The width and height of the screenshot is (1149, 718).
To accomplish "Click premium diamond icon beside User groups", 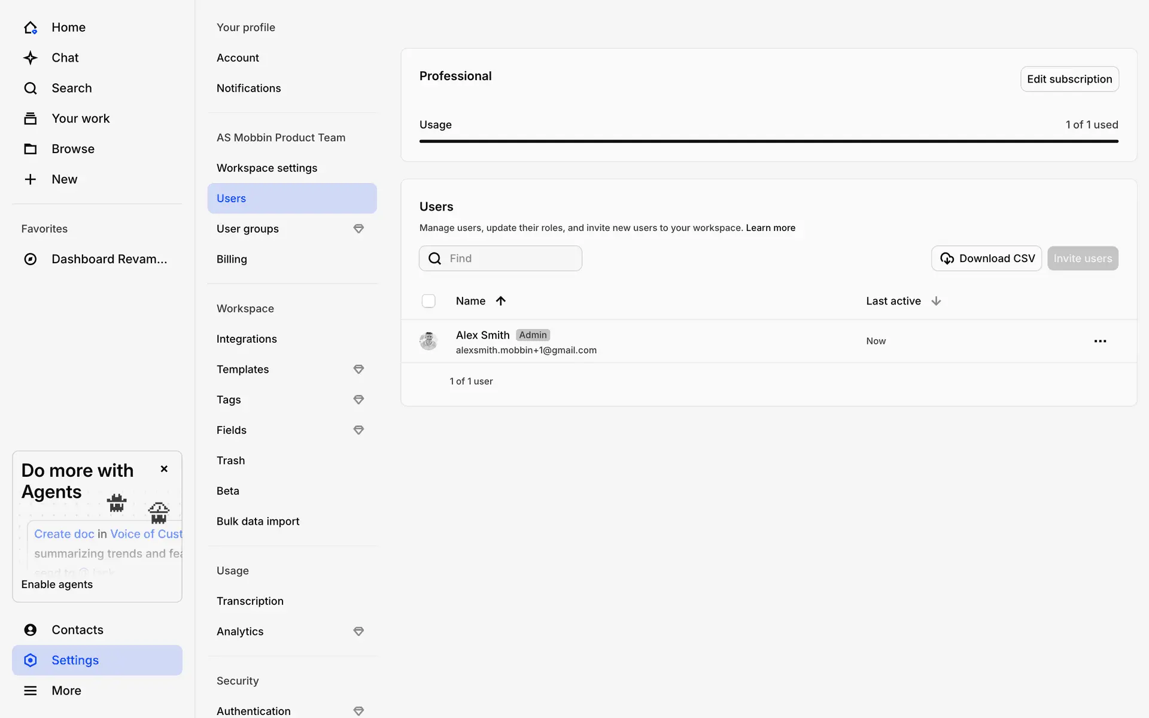I will (358, 229).
